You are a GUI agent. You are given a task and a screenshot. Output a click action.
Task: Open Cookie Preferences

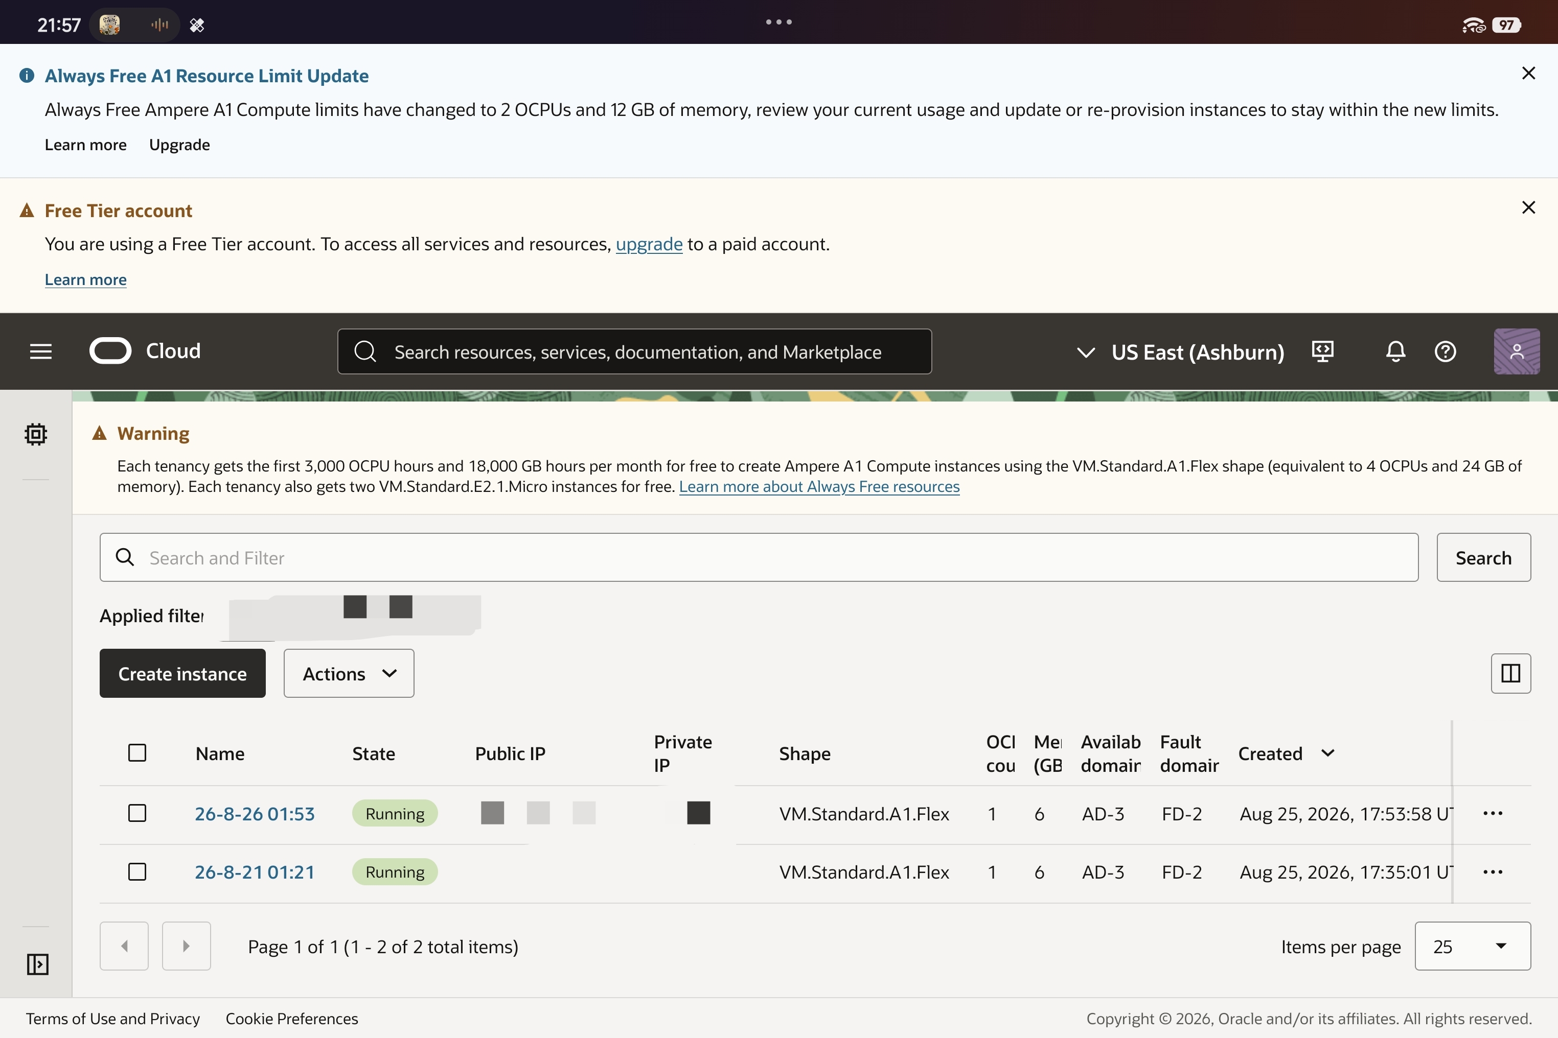[291, 1018]
